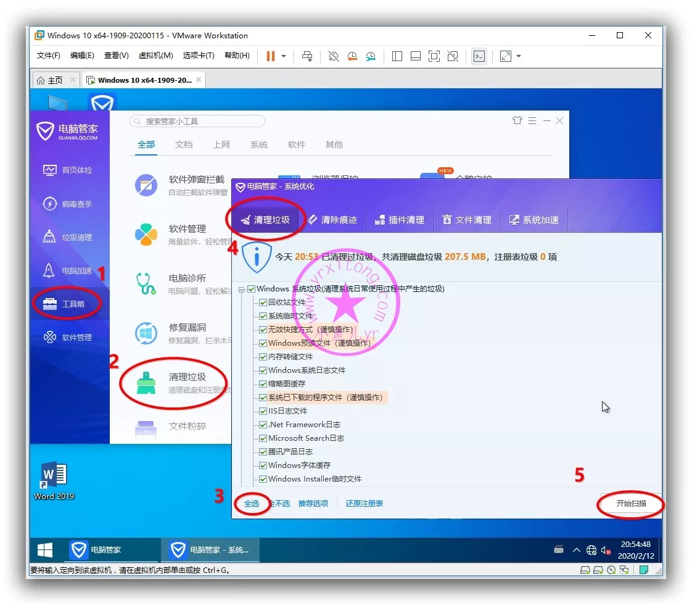Image resolution: width=692 pixels, height=605 pixels.
Task: Click the 软件管理 colorful clover icon
Action: pos(146,235)
